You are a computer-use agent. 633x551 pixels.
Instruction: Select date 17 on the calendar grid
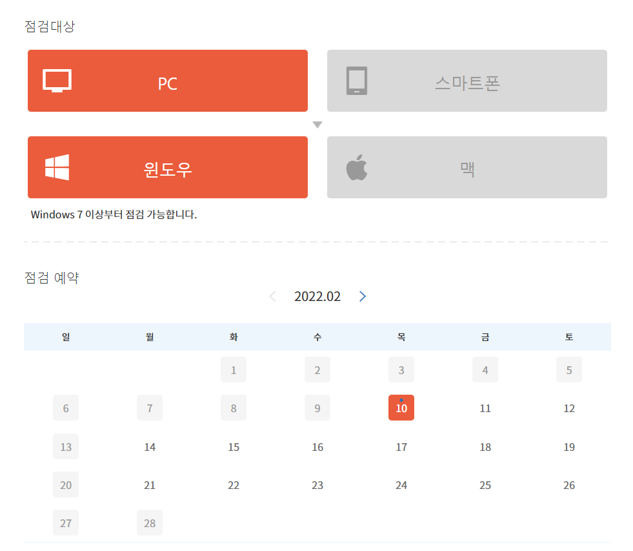401,446
